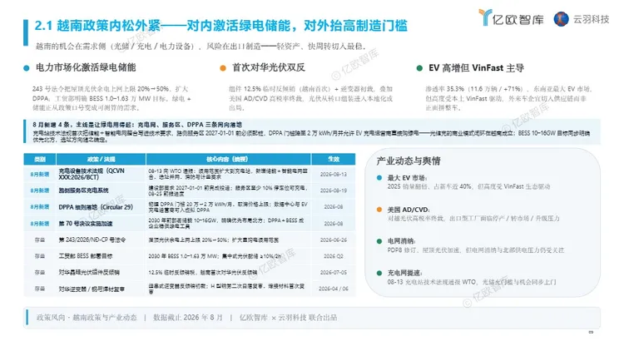Click the 8月新增 tag in the 充电设备技术法规 row
Screen dimensions: 624x351
40,175
